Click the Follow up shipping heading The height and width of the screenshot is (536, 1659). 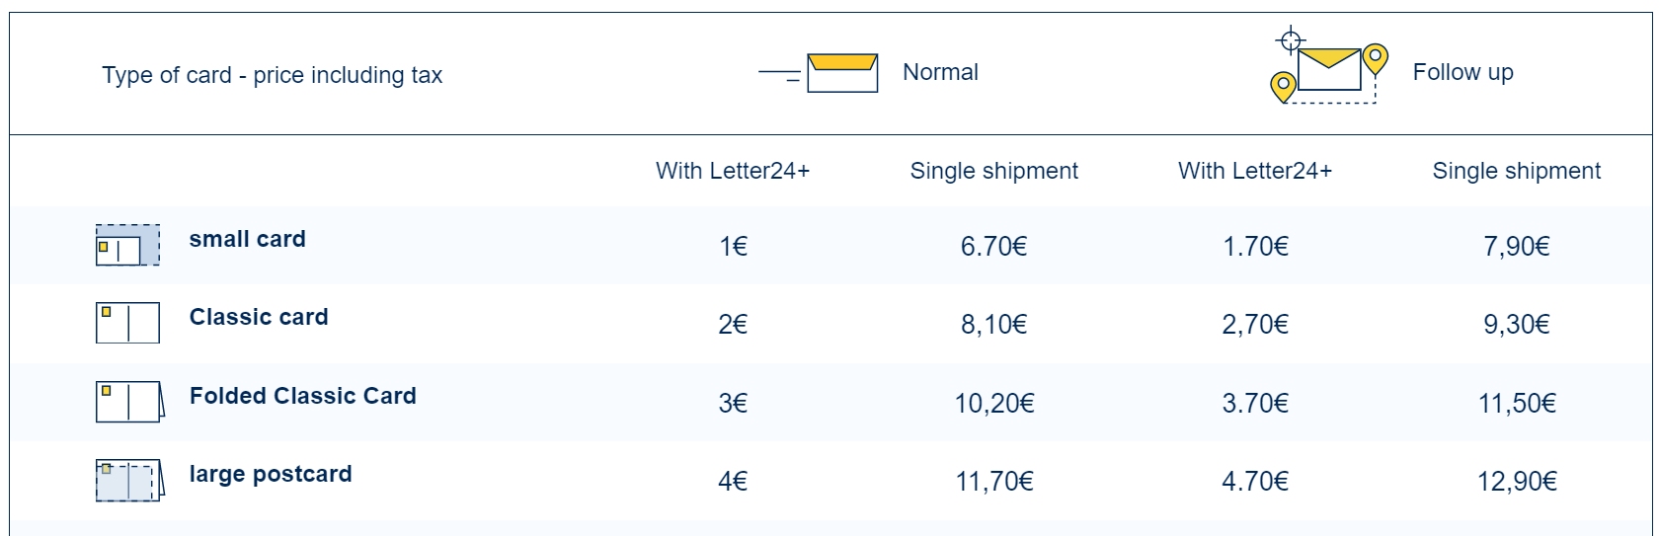1463,72
